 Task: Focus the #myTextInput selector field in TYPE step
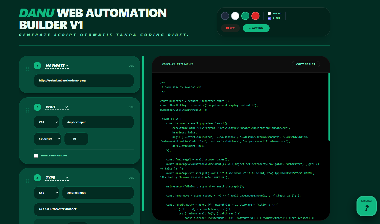(98, 193)
